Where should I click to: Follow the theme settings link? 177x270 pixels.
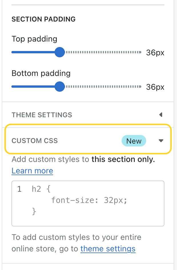(108, 249)
